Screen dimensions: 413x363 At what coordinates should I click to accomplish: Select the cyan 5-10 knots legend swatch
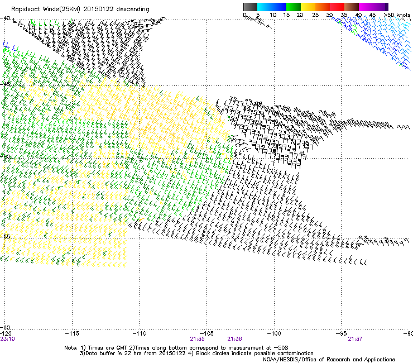click(264, 7)
